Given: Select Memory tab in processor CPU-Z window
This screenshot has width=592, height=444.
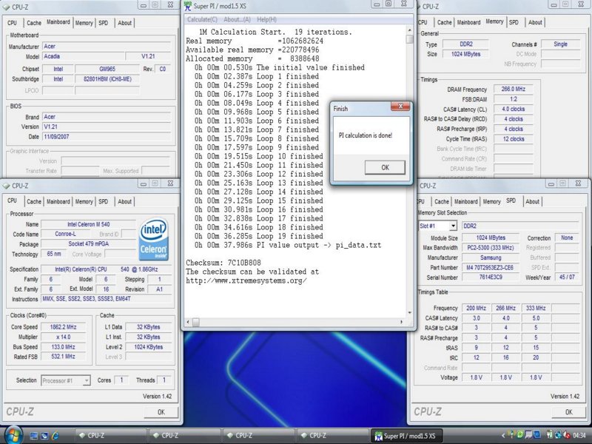Looking at the screenshot, I should [x=84, y=201].
